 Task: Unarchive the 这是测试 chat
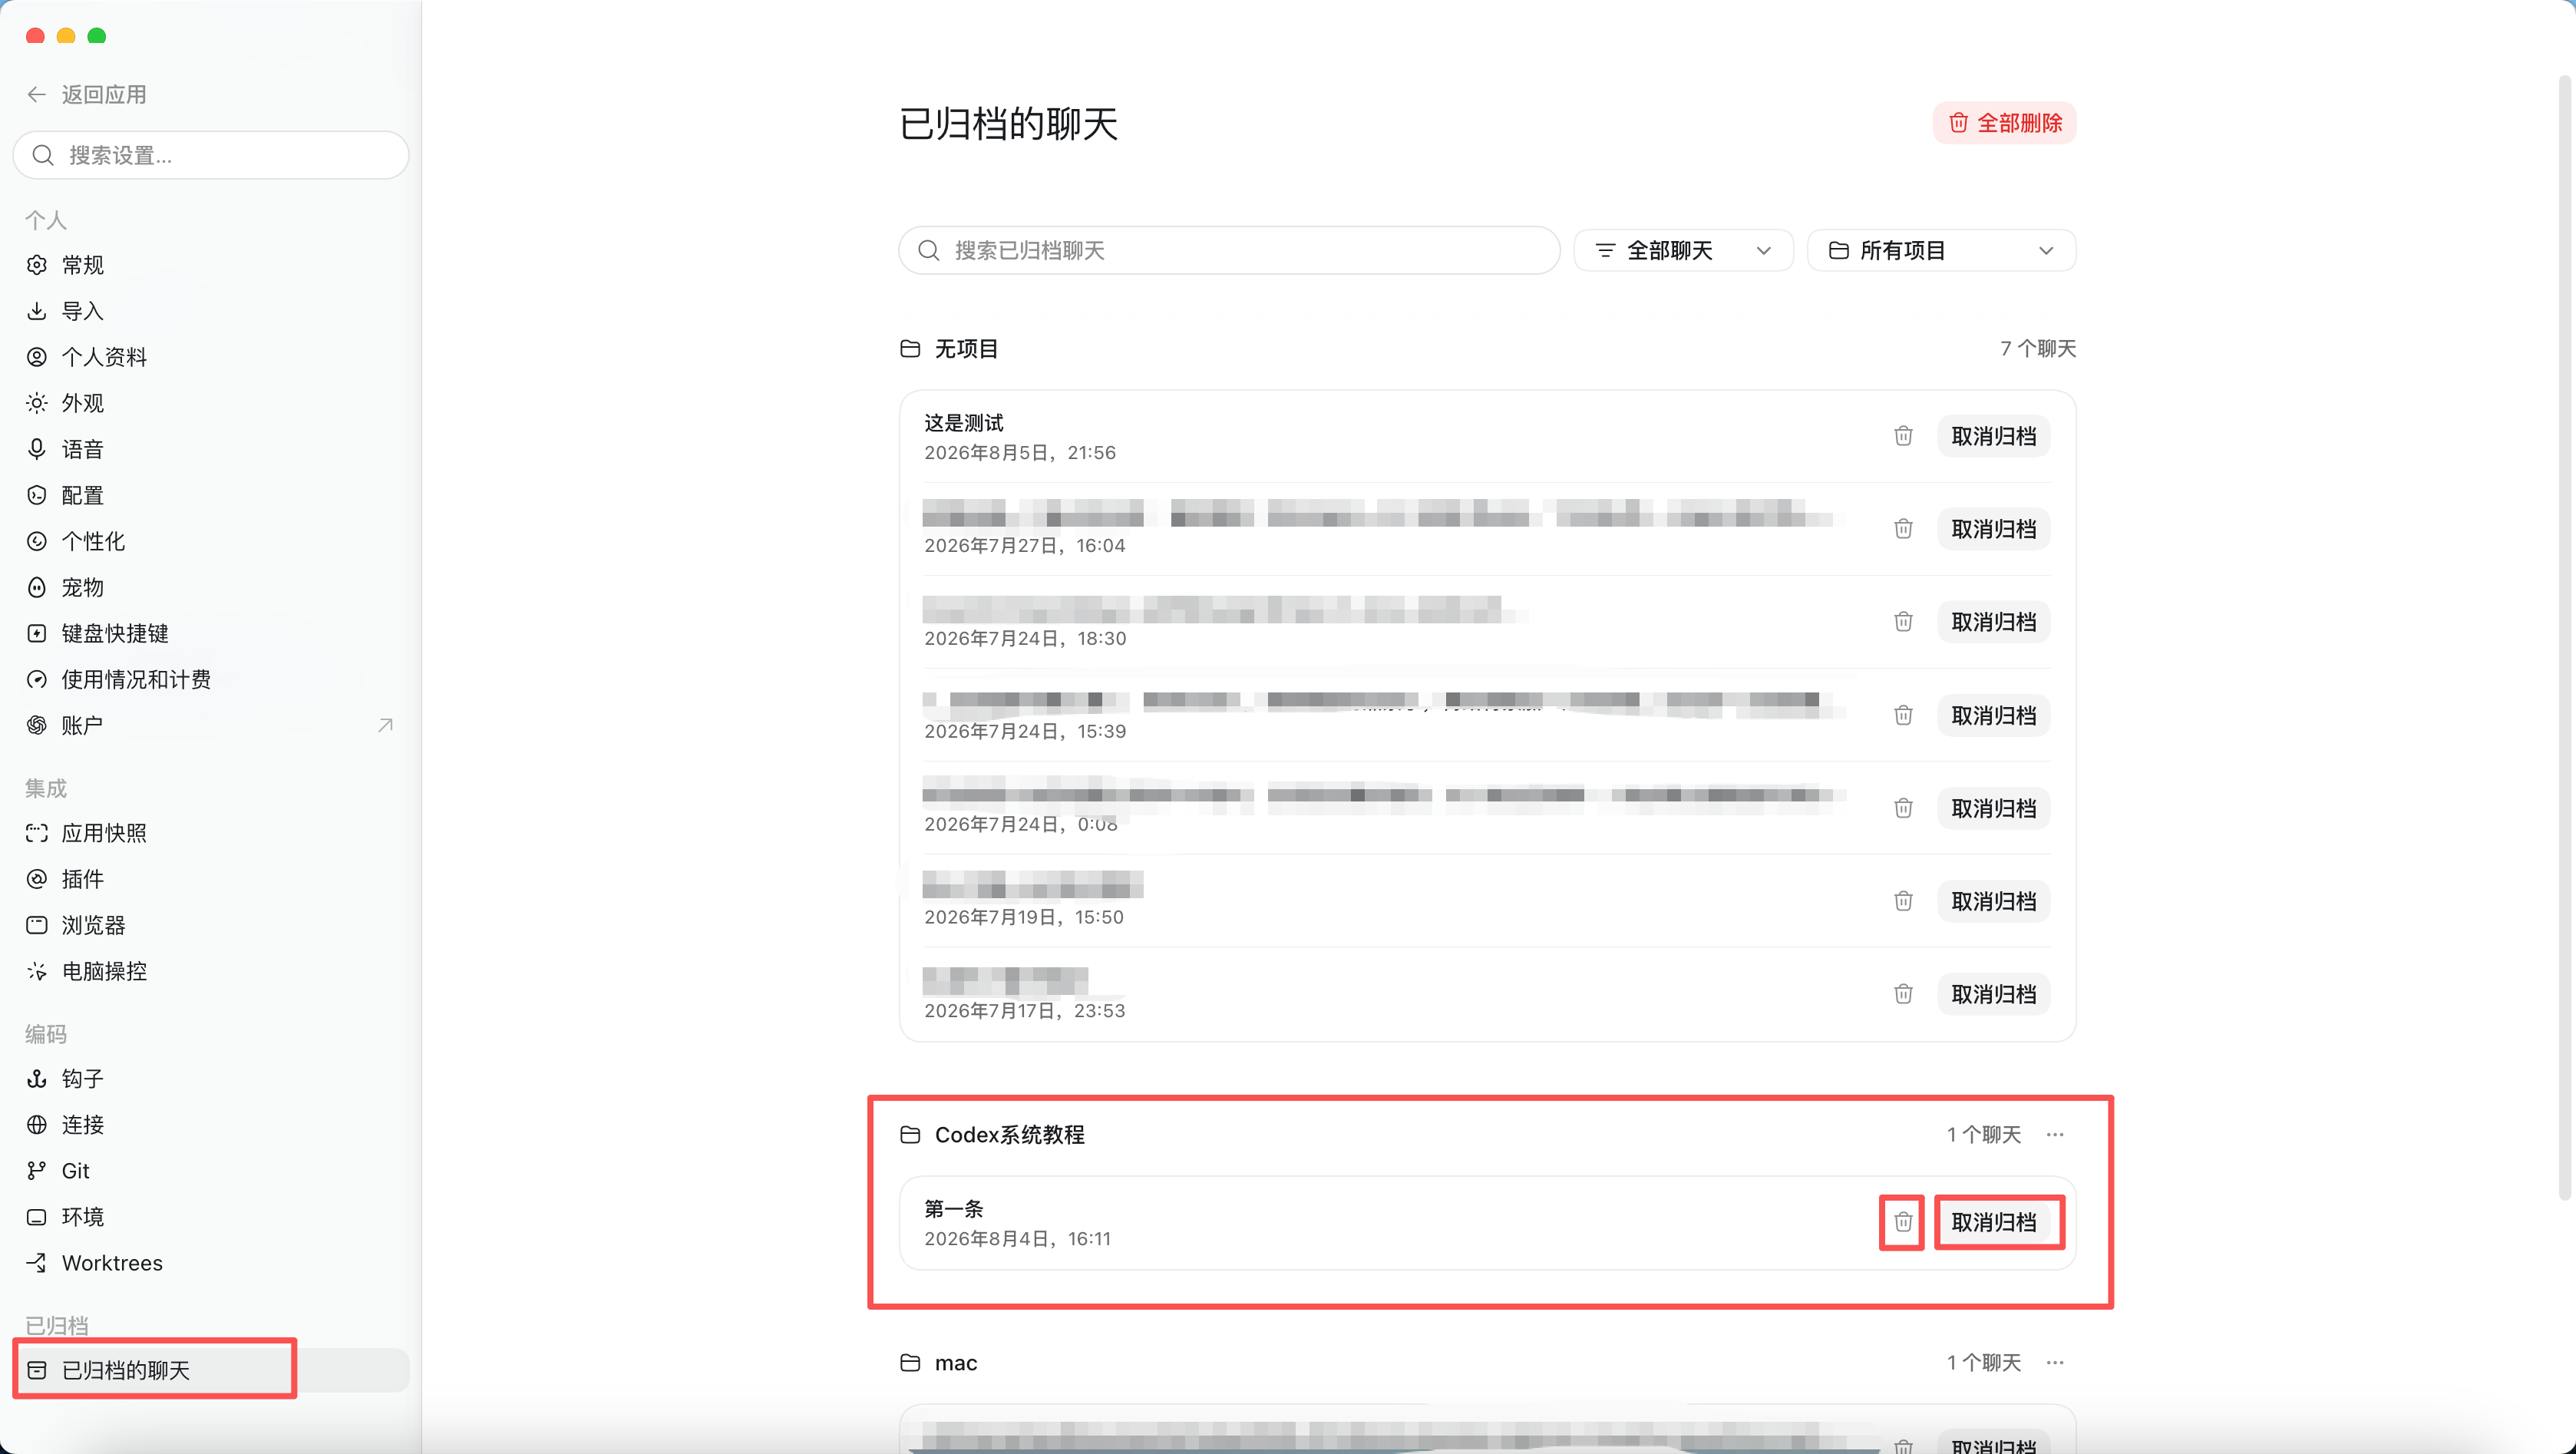point(1994,436)
